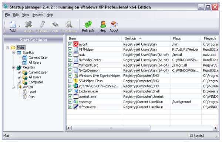The width and height of the screenshot is (222, 142).
Task: Click the StartUp section icon
Action: 19,53
